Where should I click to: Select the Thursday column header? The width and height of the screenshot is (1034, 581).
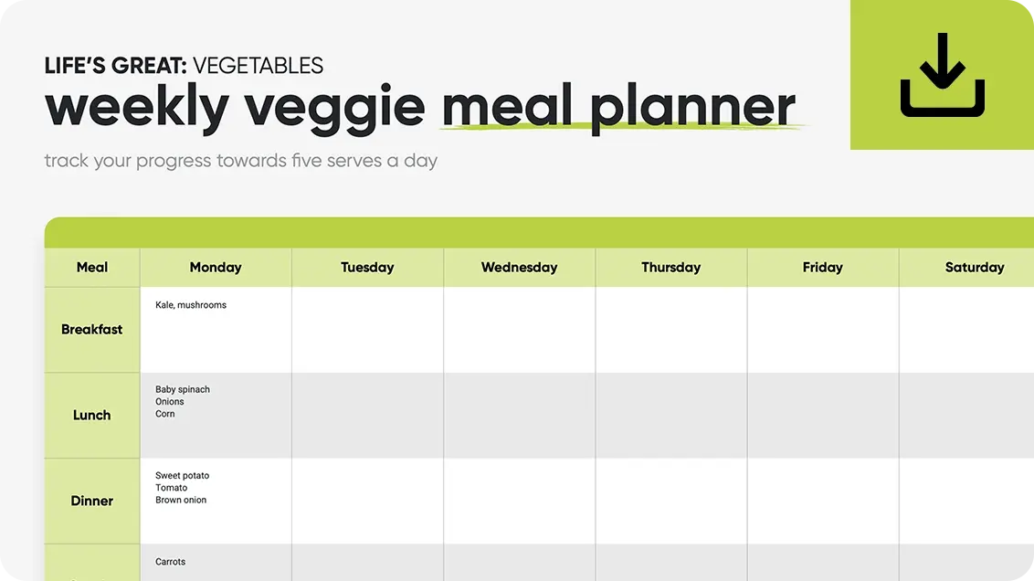pos(670,268)
